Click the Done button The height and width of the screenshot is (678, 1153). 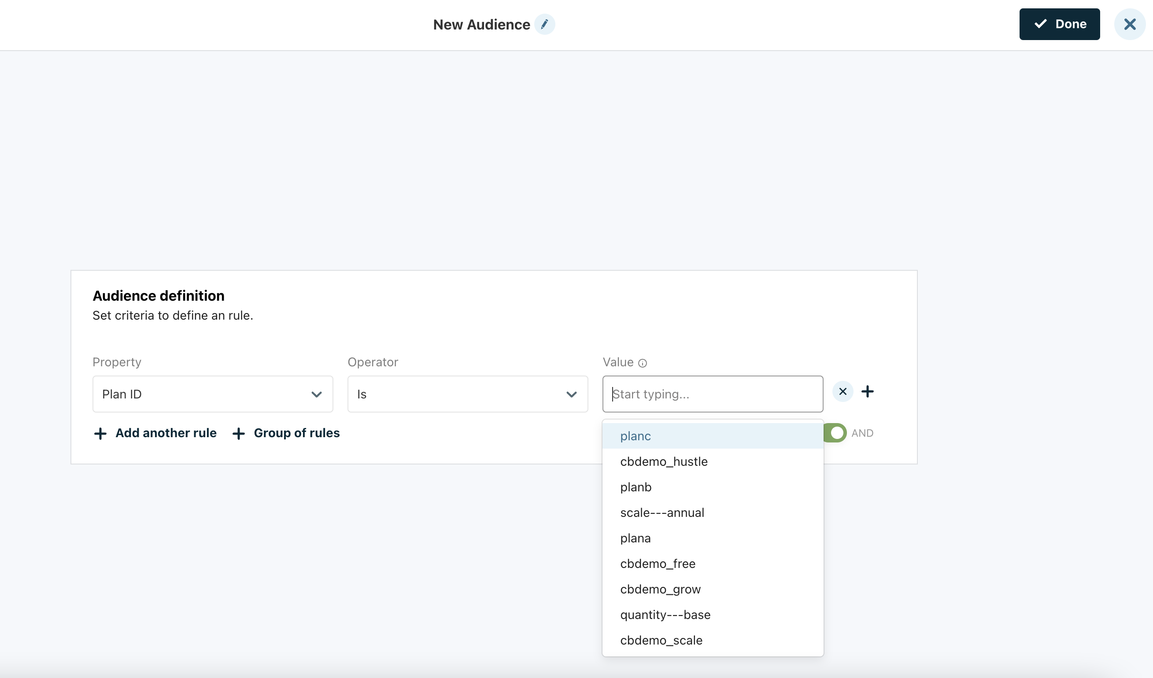pos(1059,24)
